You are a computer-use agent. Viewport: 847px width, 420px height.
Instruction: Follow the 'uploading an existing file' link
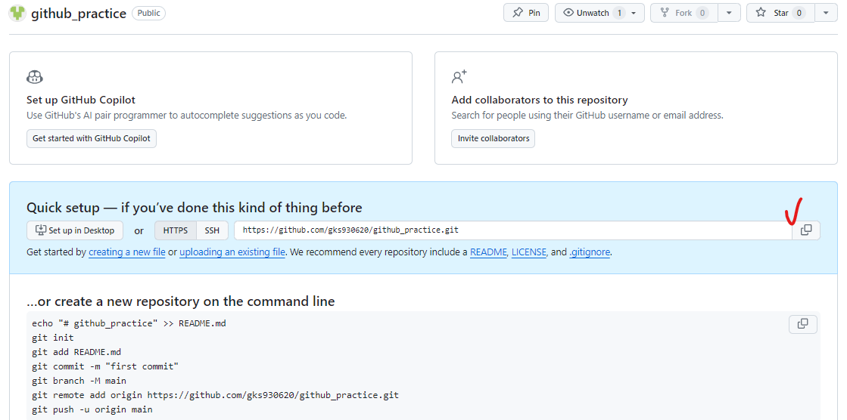[x=232, y=252]
